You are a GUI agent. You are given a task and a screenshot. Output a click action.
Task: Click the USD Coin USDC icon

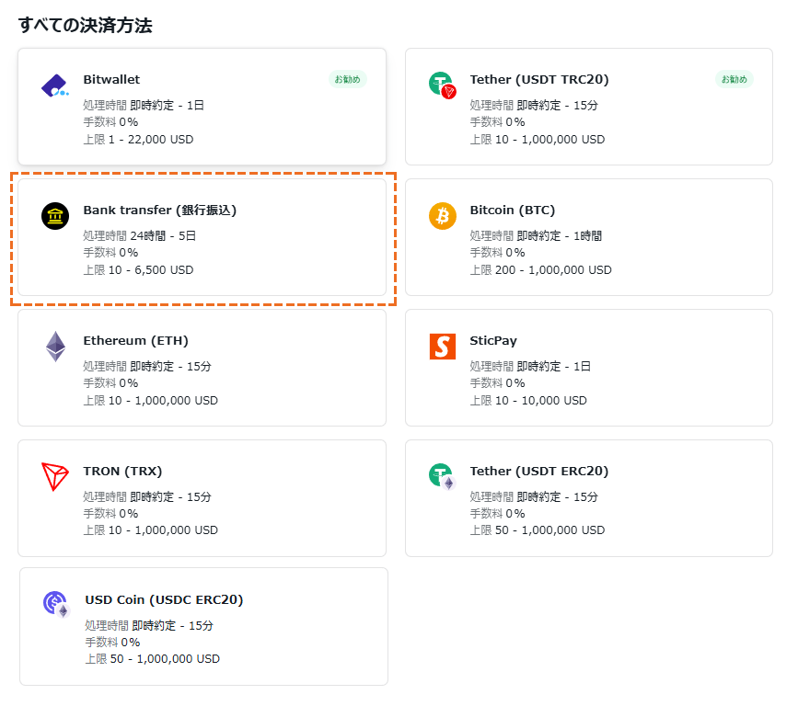56,604
